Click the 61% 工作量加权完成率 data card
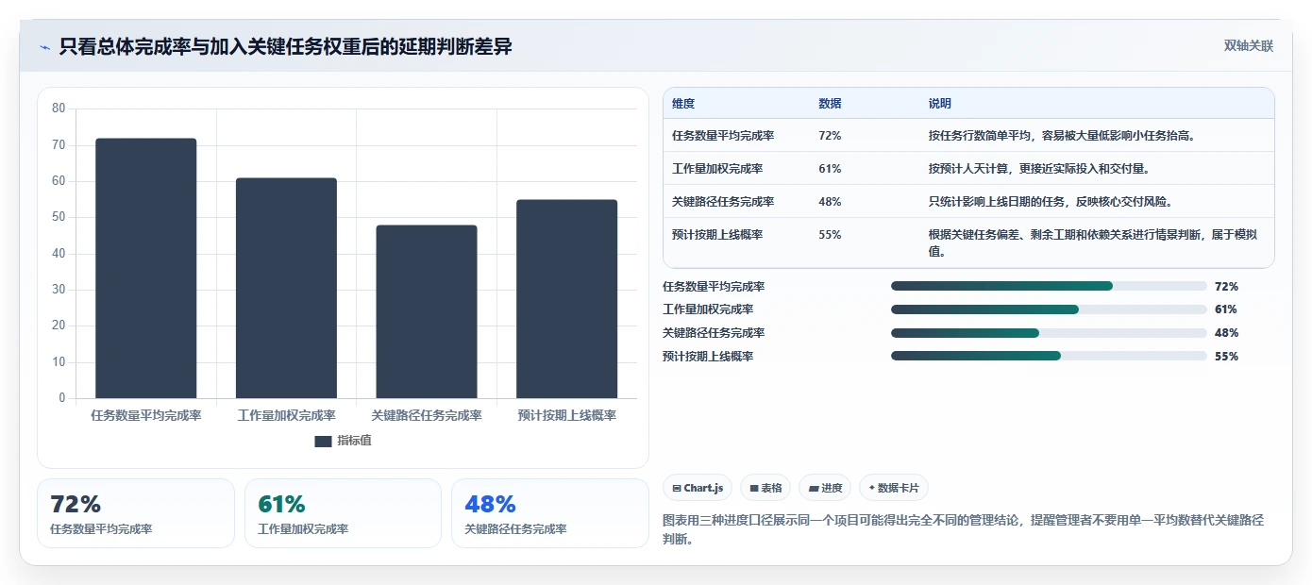Screen dimensions: 1312x585 (x=343, y=513)
